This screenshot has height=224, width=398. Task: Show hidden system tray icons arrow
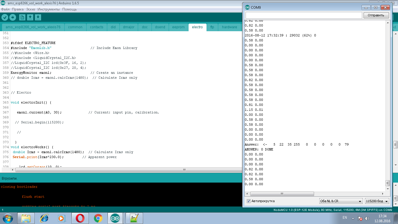(x=353, y=218)
